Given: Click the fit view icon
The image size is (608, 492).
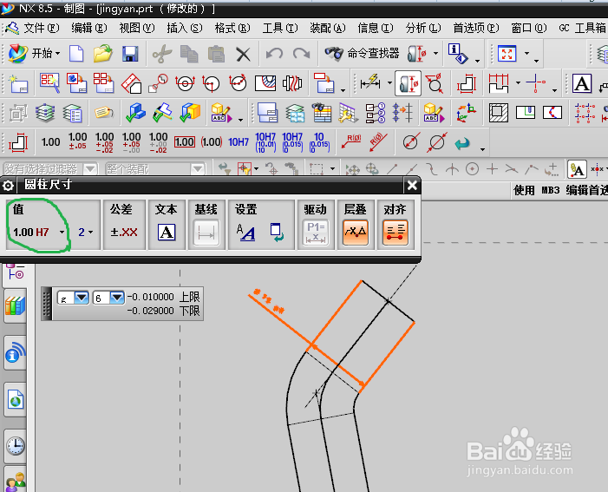Looking at the screenshot, I should [x=507, y=53].
